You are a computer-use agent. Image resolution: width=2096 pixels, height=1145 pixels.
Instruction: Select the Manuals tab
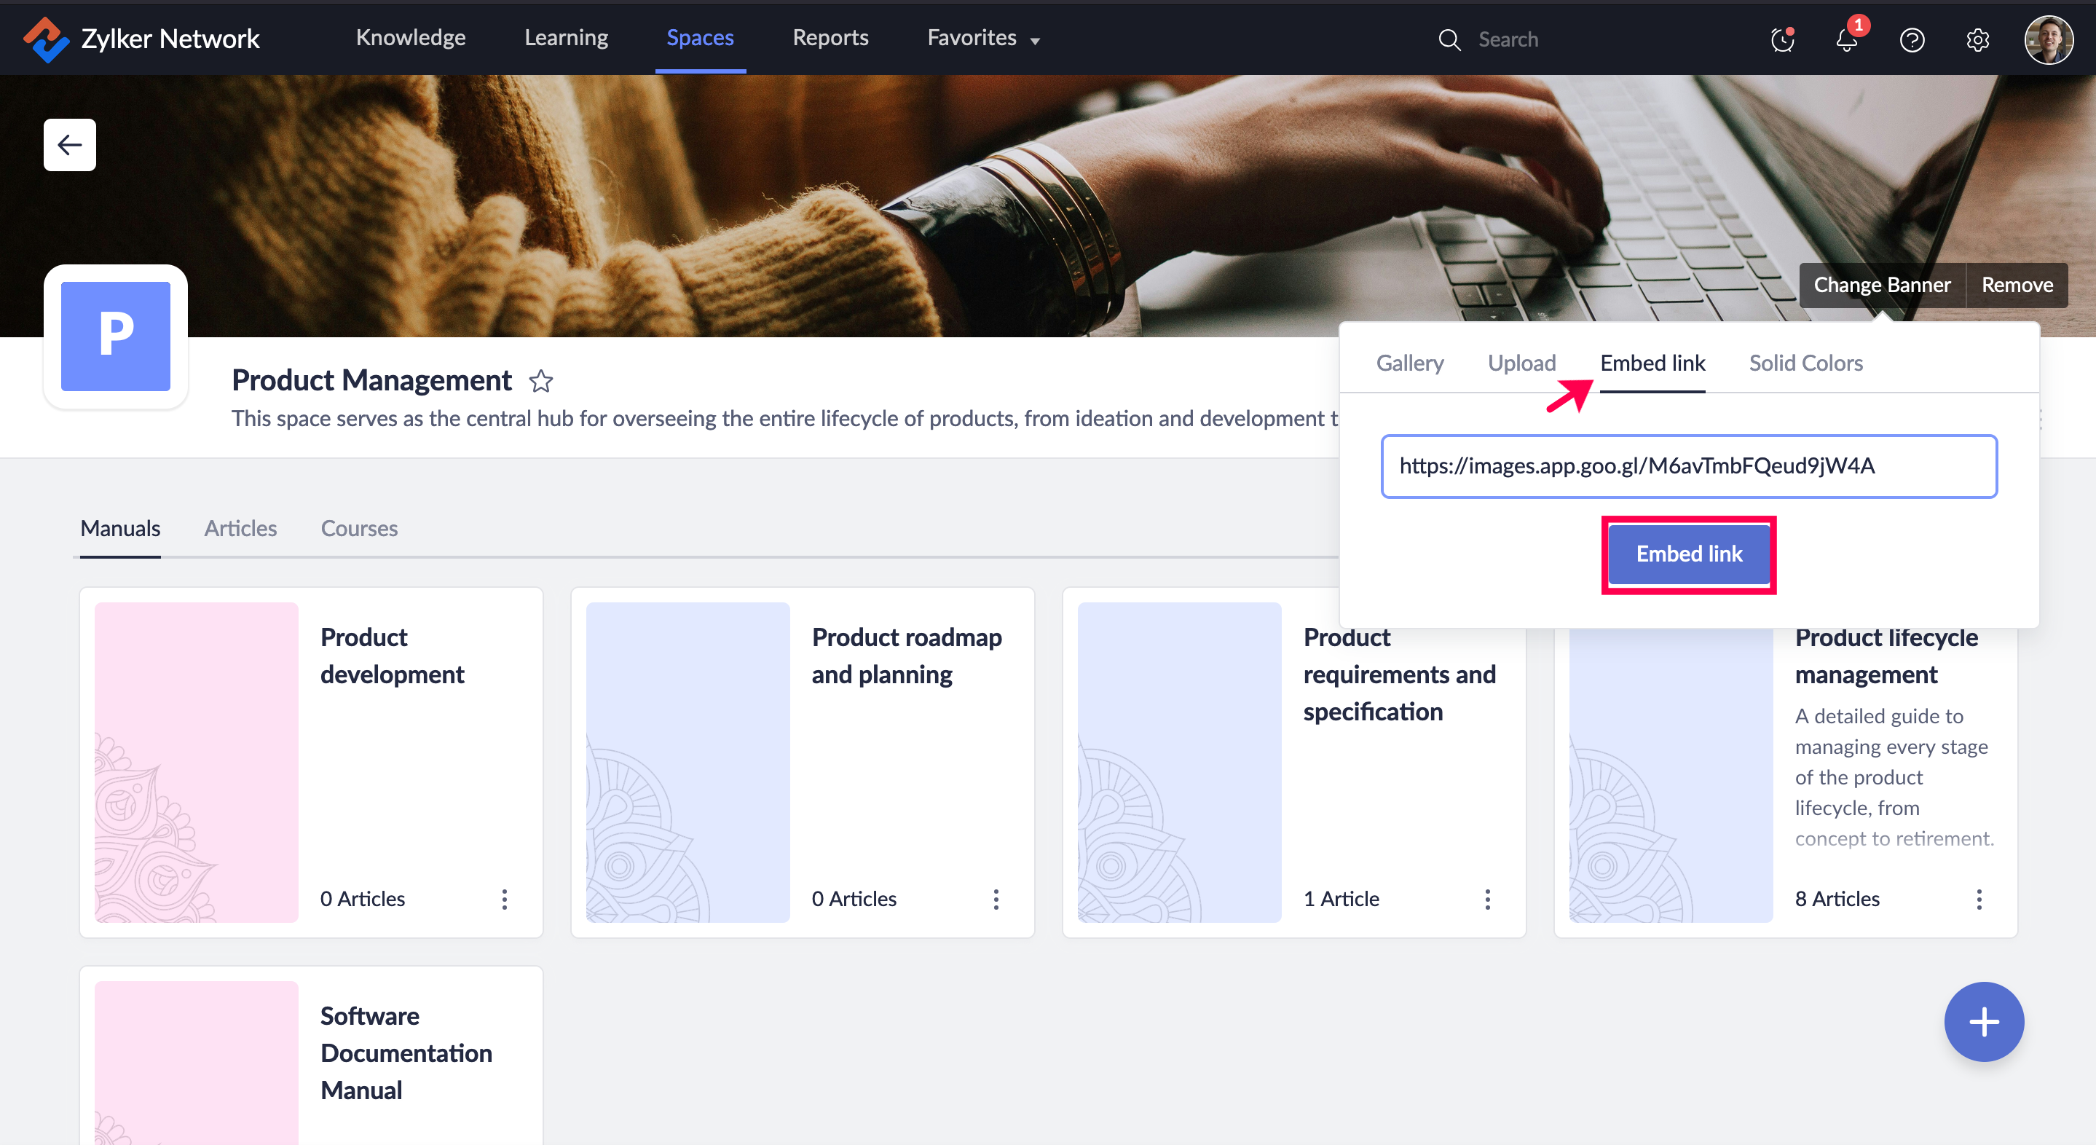tap(120, 528)
